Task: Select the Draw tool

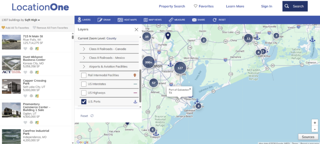Action: (104, 20)
